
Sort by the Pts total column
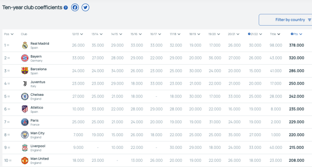(x=296, y=34)
